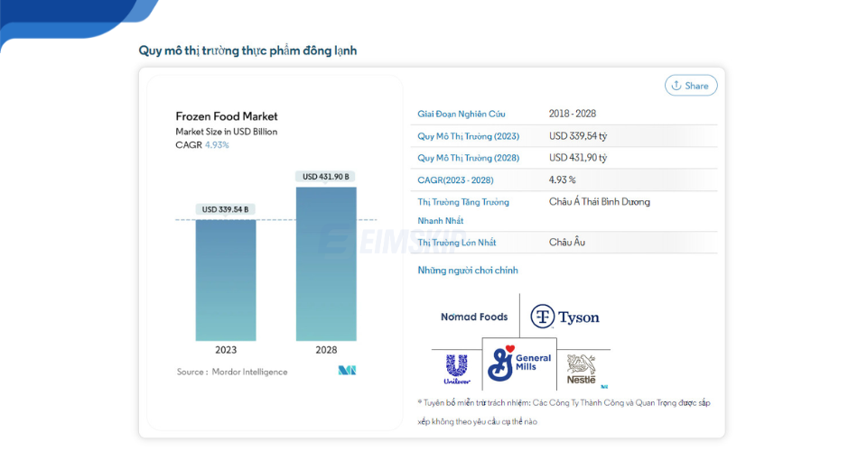
Task: Click the Nestlé logo
Action: (581, 369)
